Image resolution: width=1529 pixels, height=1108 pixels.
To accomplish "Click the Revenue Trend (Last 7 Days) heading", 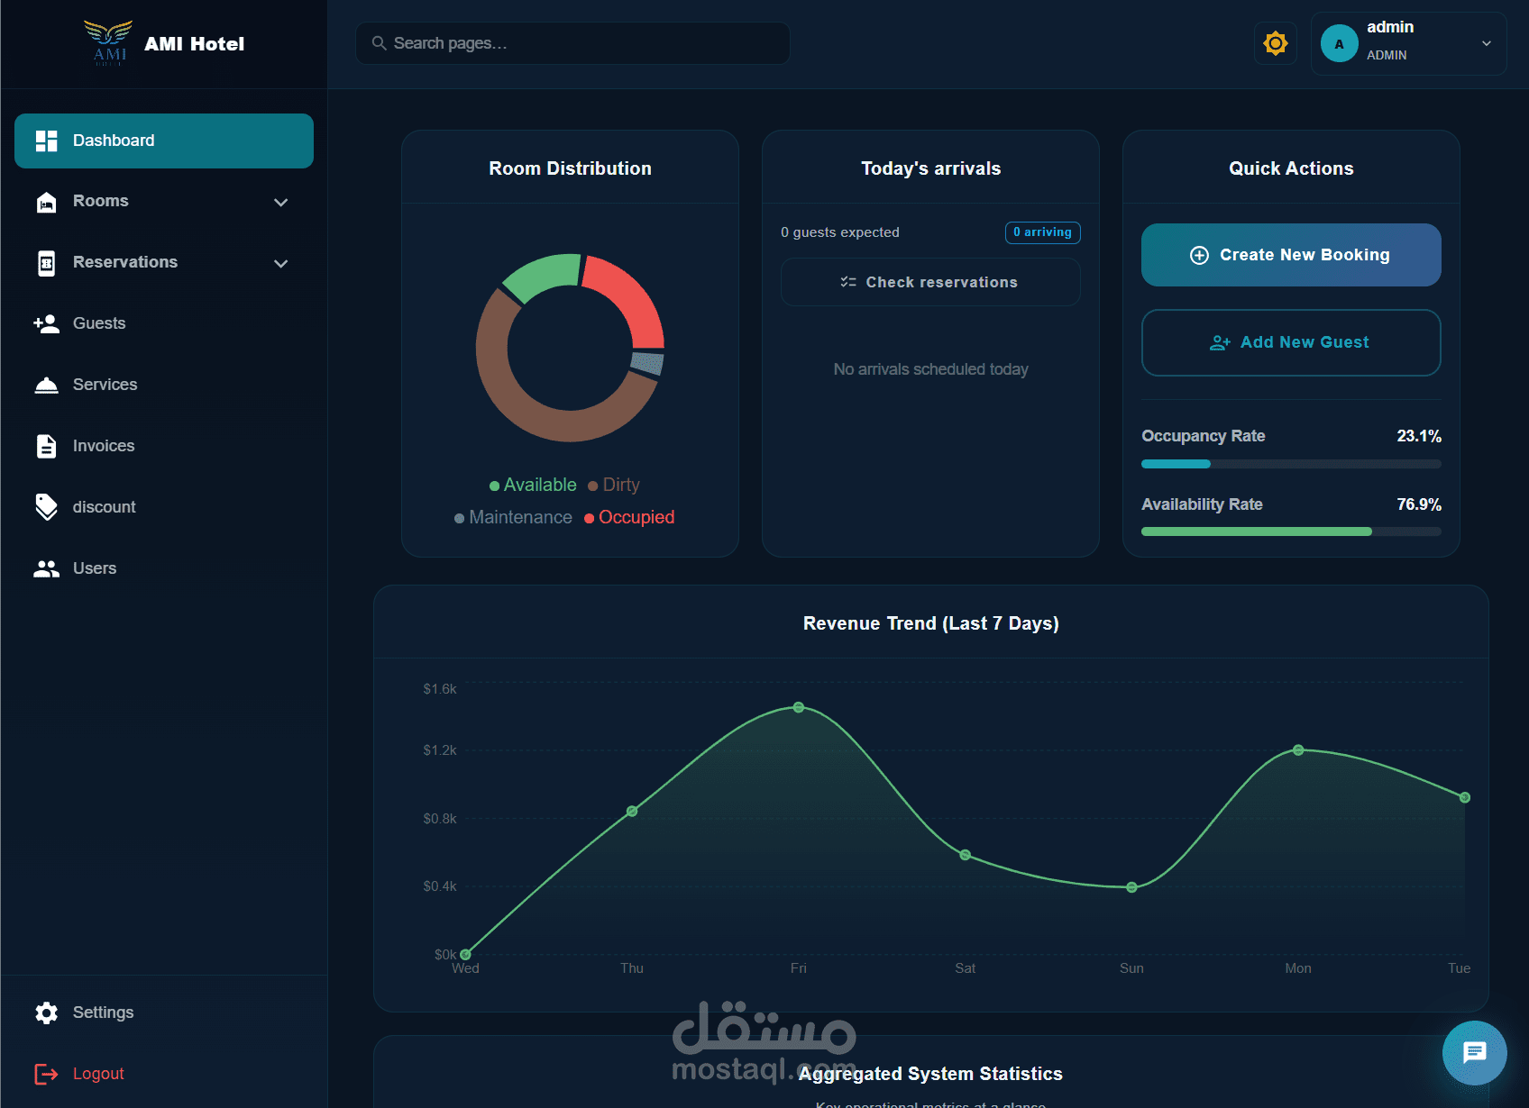I will [931, 623].
